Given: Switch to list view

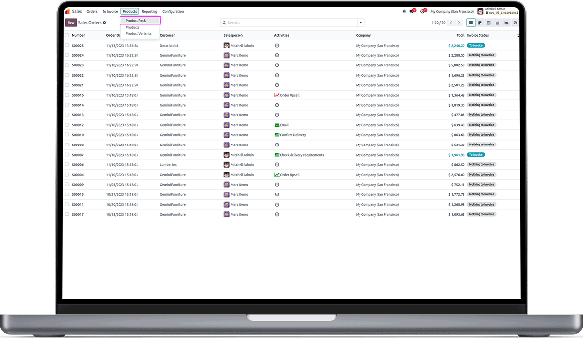Looking at the screenshot, I should tap(471, 23).
